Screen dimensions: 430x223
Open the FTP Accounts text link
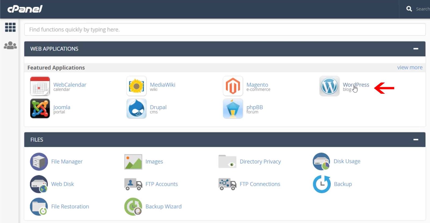coord(162,184)
